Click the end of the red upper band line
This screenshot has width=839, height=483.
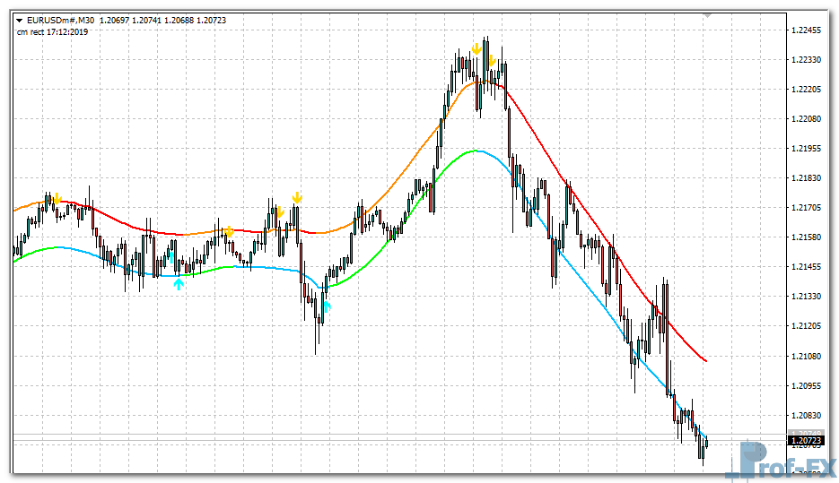click(706, 361)
